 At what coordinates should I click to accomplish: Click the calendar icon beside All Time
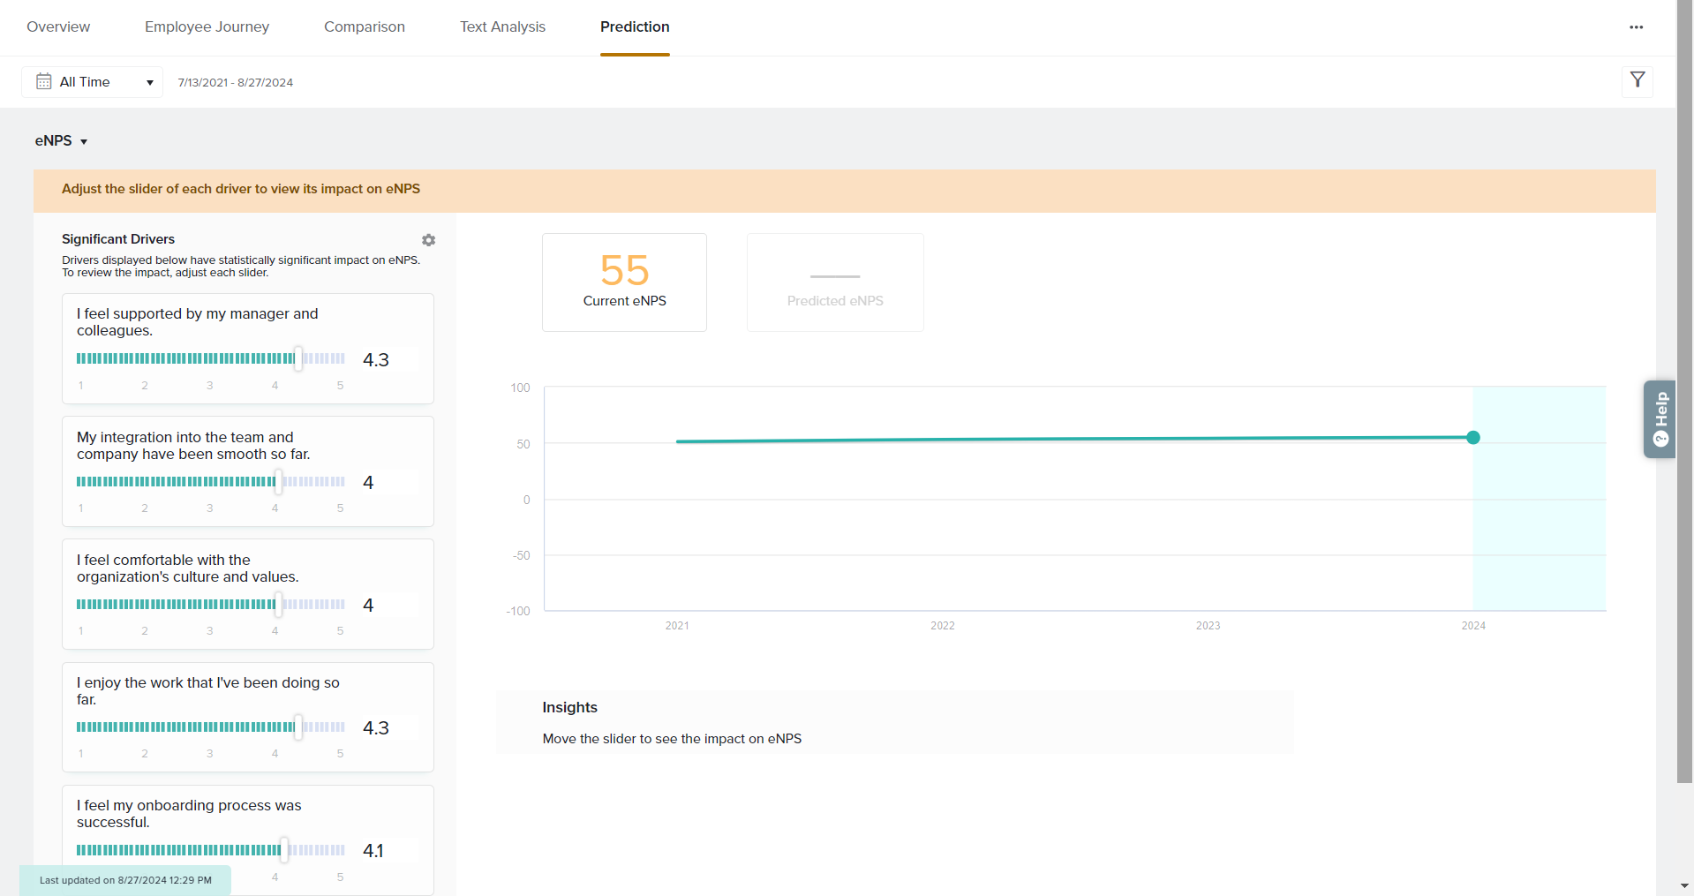pyautogui.click(x=43, y=82)
